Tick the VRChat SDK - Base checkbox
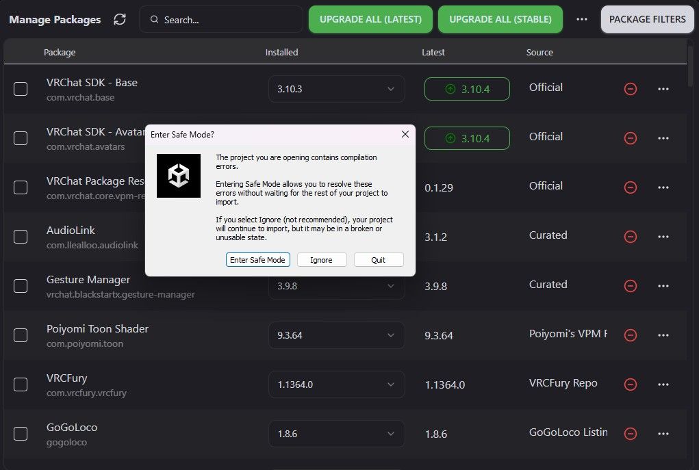Screen dimensions: 699x470 [21, 89]
